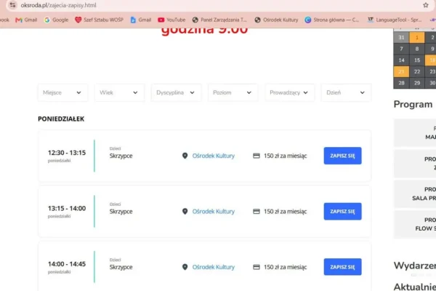This screenshot has height=291, width=436.
Task: Open LanguageTool bookmark
Action: click(x=395, y=20)
